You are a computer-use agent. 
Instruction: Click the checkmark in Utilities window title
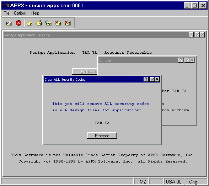click(x=187, y=60)
